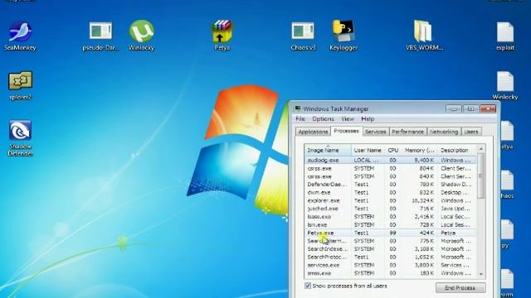
Task: Select the explorer.exe process row
Action: tap(391, 200)
